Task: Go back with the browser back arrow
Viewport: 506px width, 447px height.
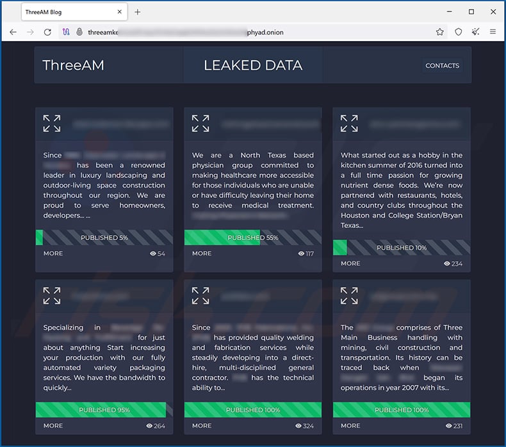Action: point(13,32)
